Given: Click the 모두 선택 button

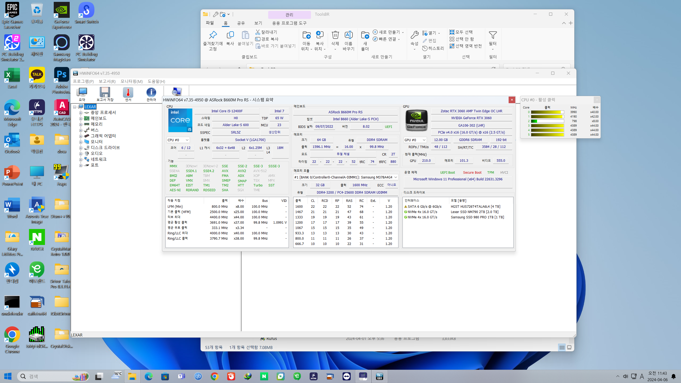Looking at the screenshot, I should [461, 32].
